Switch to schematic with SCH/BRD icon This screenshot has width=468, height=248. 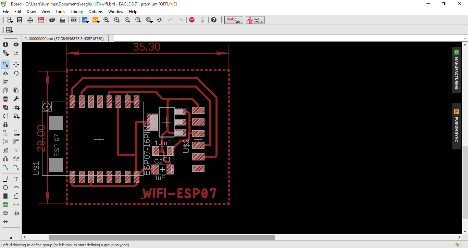tap(41, 20)
